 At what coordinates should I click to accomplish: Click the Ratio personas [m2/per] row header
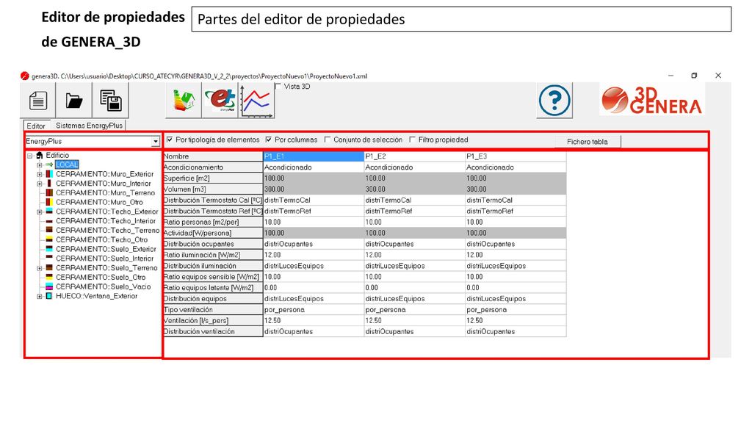(213, 222)
